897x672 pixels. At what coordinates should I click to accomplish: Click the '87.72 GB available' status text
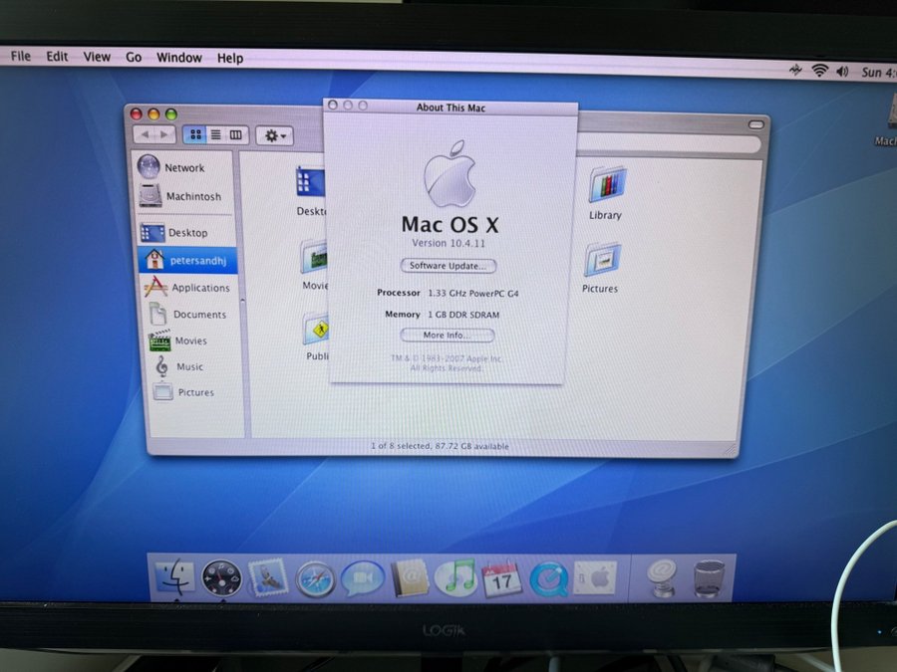point(471,446)
